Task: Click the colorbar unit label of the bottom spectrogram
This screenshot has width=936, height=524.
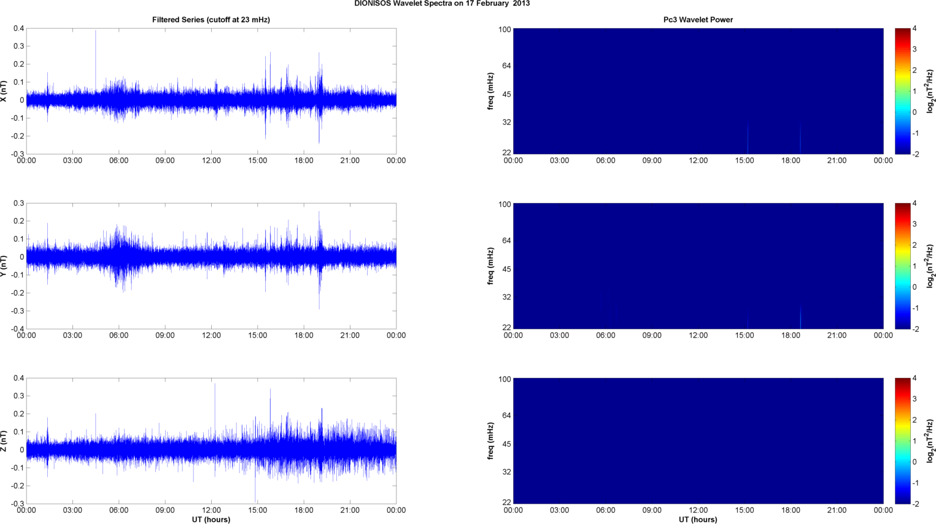Action: [930, 441]
